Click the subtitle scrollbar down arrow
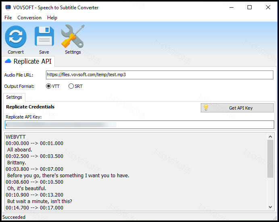Screen dimensions: 279x222 coord(270,207)
